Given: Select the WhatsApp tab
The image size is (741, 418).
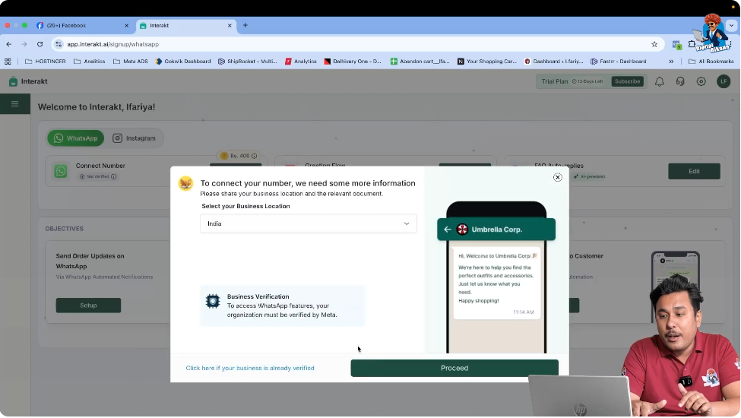Looking at the screenshot, I should 75,138.
